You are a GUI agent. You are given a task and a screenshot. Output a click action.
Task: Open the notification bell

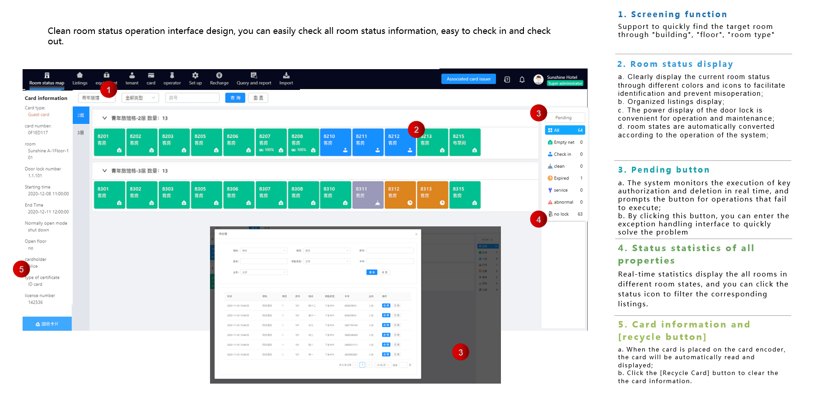[x=522, y=80]
